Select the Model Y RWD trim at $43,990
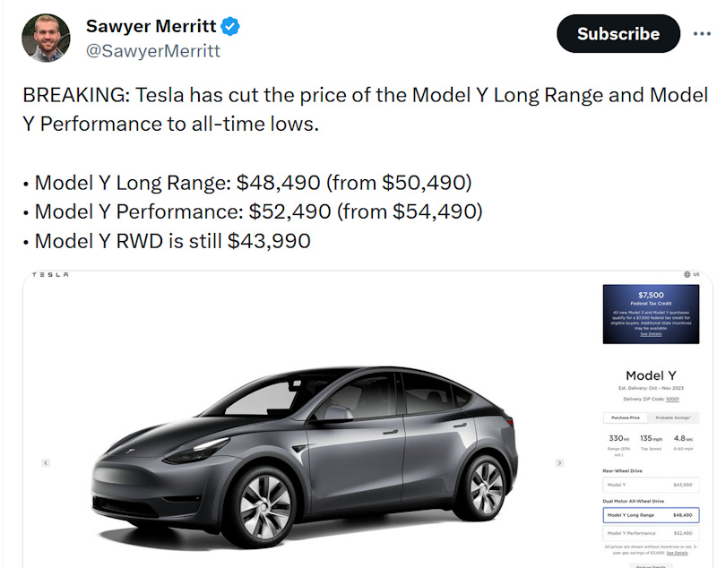 pyautogui.click(x=652, y=484)
